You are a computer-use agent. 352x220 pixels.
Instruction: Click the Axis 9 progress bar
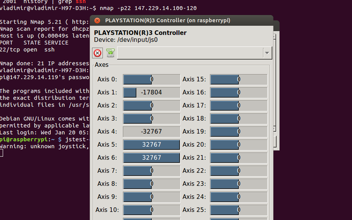click(151, 197)
